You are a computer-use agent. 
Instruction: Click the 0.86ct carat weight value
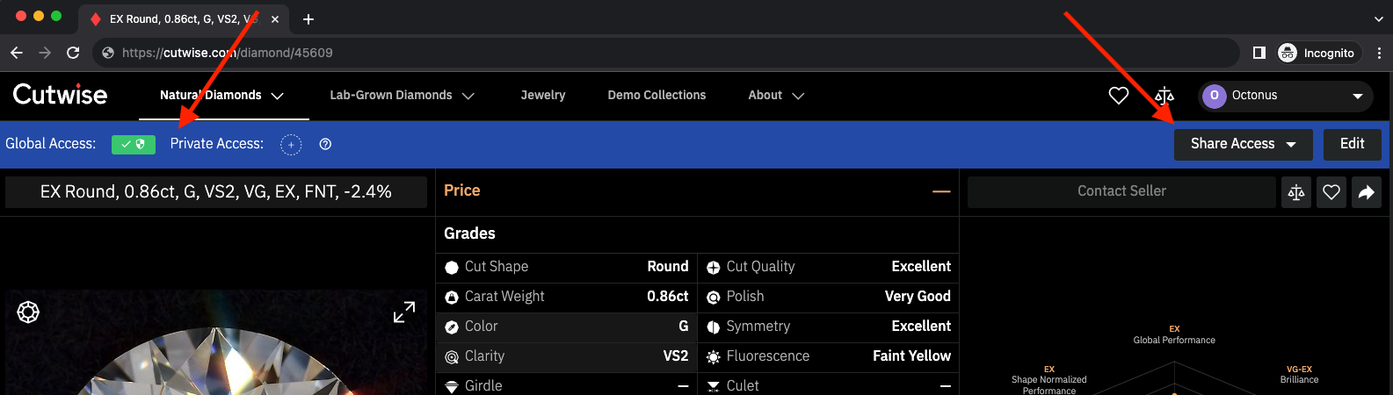click(x=668, y=297)
